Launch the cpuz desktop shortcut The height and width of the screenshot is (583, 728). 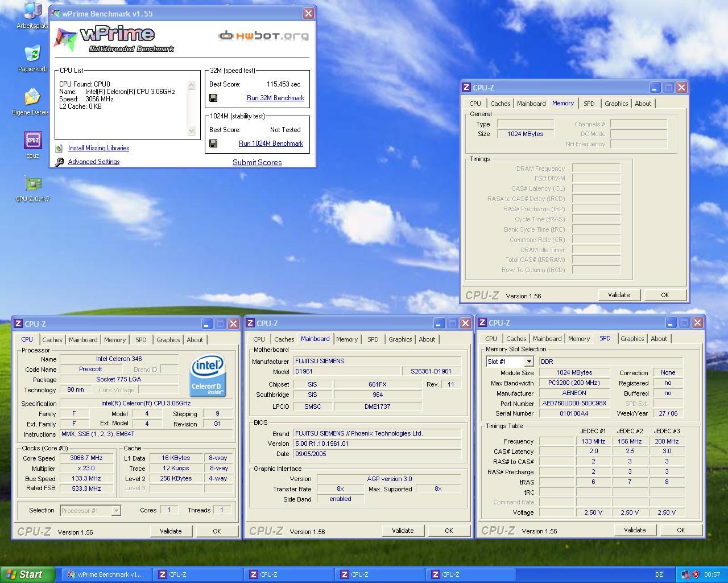click(x=32, y=145)
